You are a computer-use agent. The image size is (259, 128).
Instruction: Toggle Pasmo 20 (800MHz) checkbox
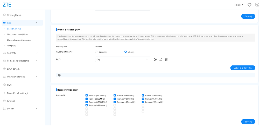point(115,99)
